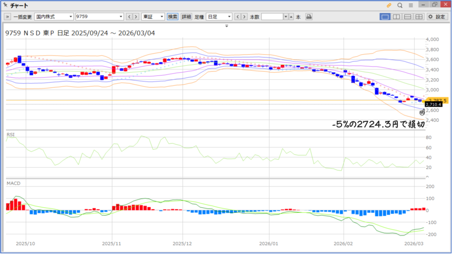Open the 日足 timeframe dropdown

(219, 17)
